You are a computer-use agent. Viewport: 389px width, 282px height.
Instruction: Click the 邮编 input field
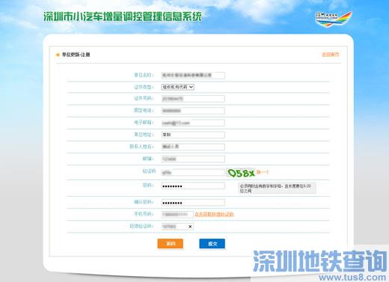point(193,159)
